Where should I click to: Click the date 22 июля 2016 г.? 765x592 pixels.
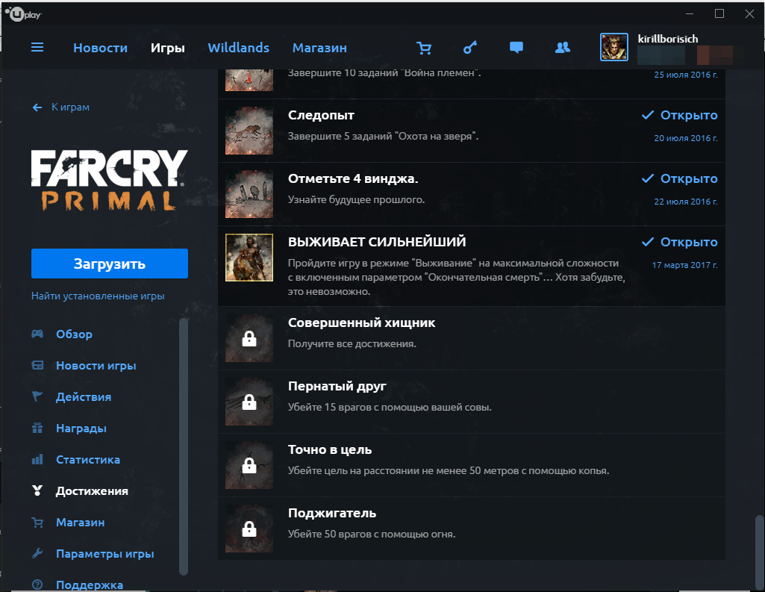pyautogui.click(x=686, y=202)
